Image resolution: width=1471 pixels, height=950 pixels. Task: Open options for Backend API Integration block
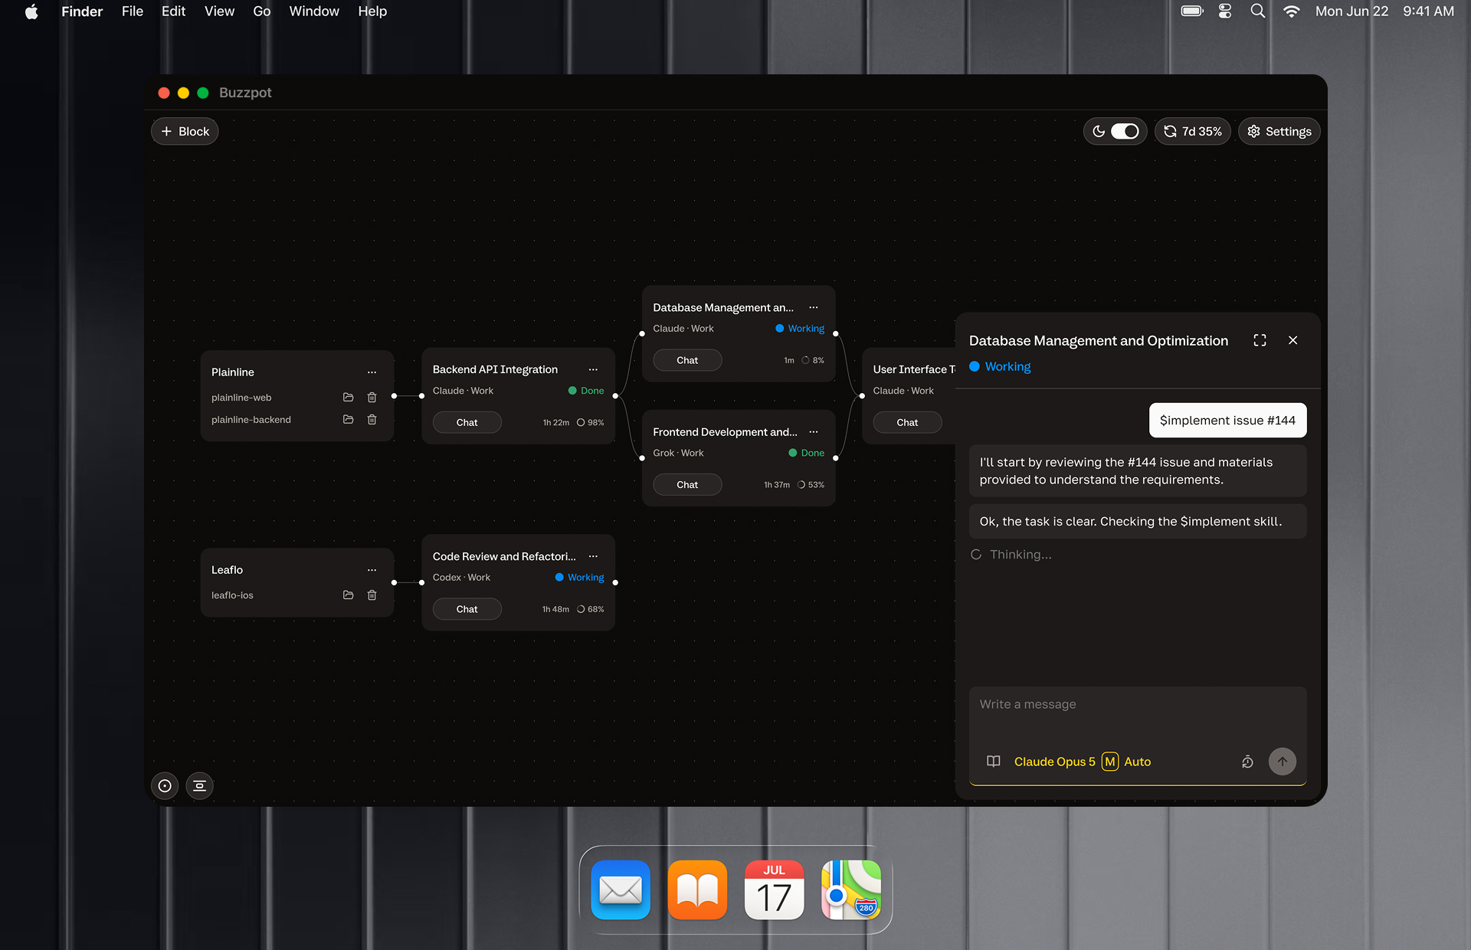[x=593, y=369]
